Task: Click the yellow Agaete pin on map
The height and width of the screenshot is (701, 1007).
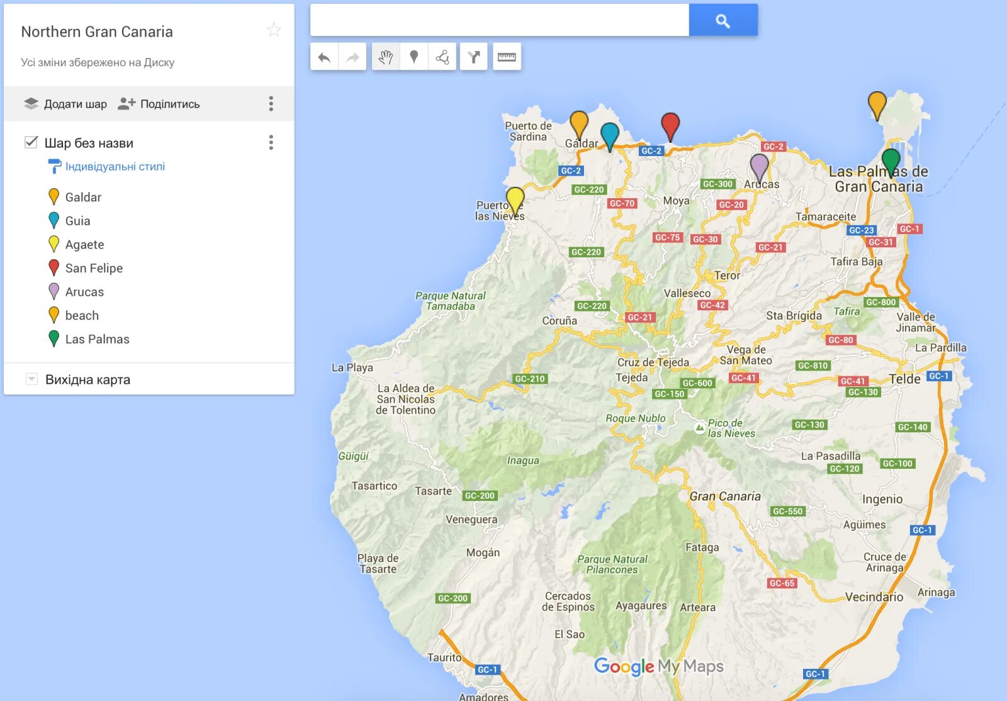Action: pos(515,201)
